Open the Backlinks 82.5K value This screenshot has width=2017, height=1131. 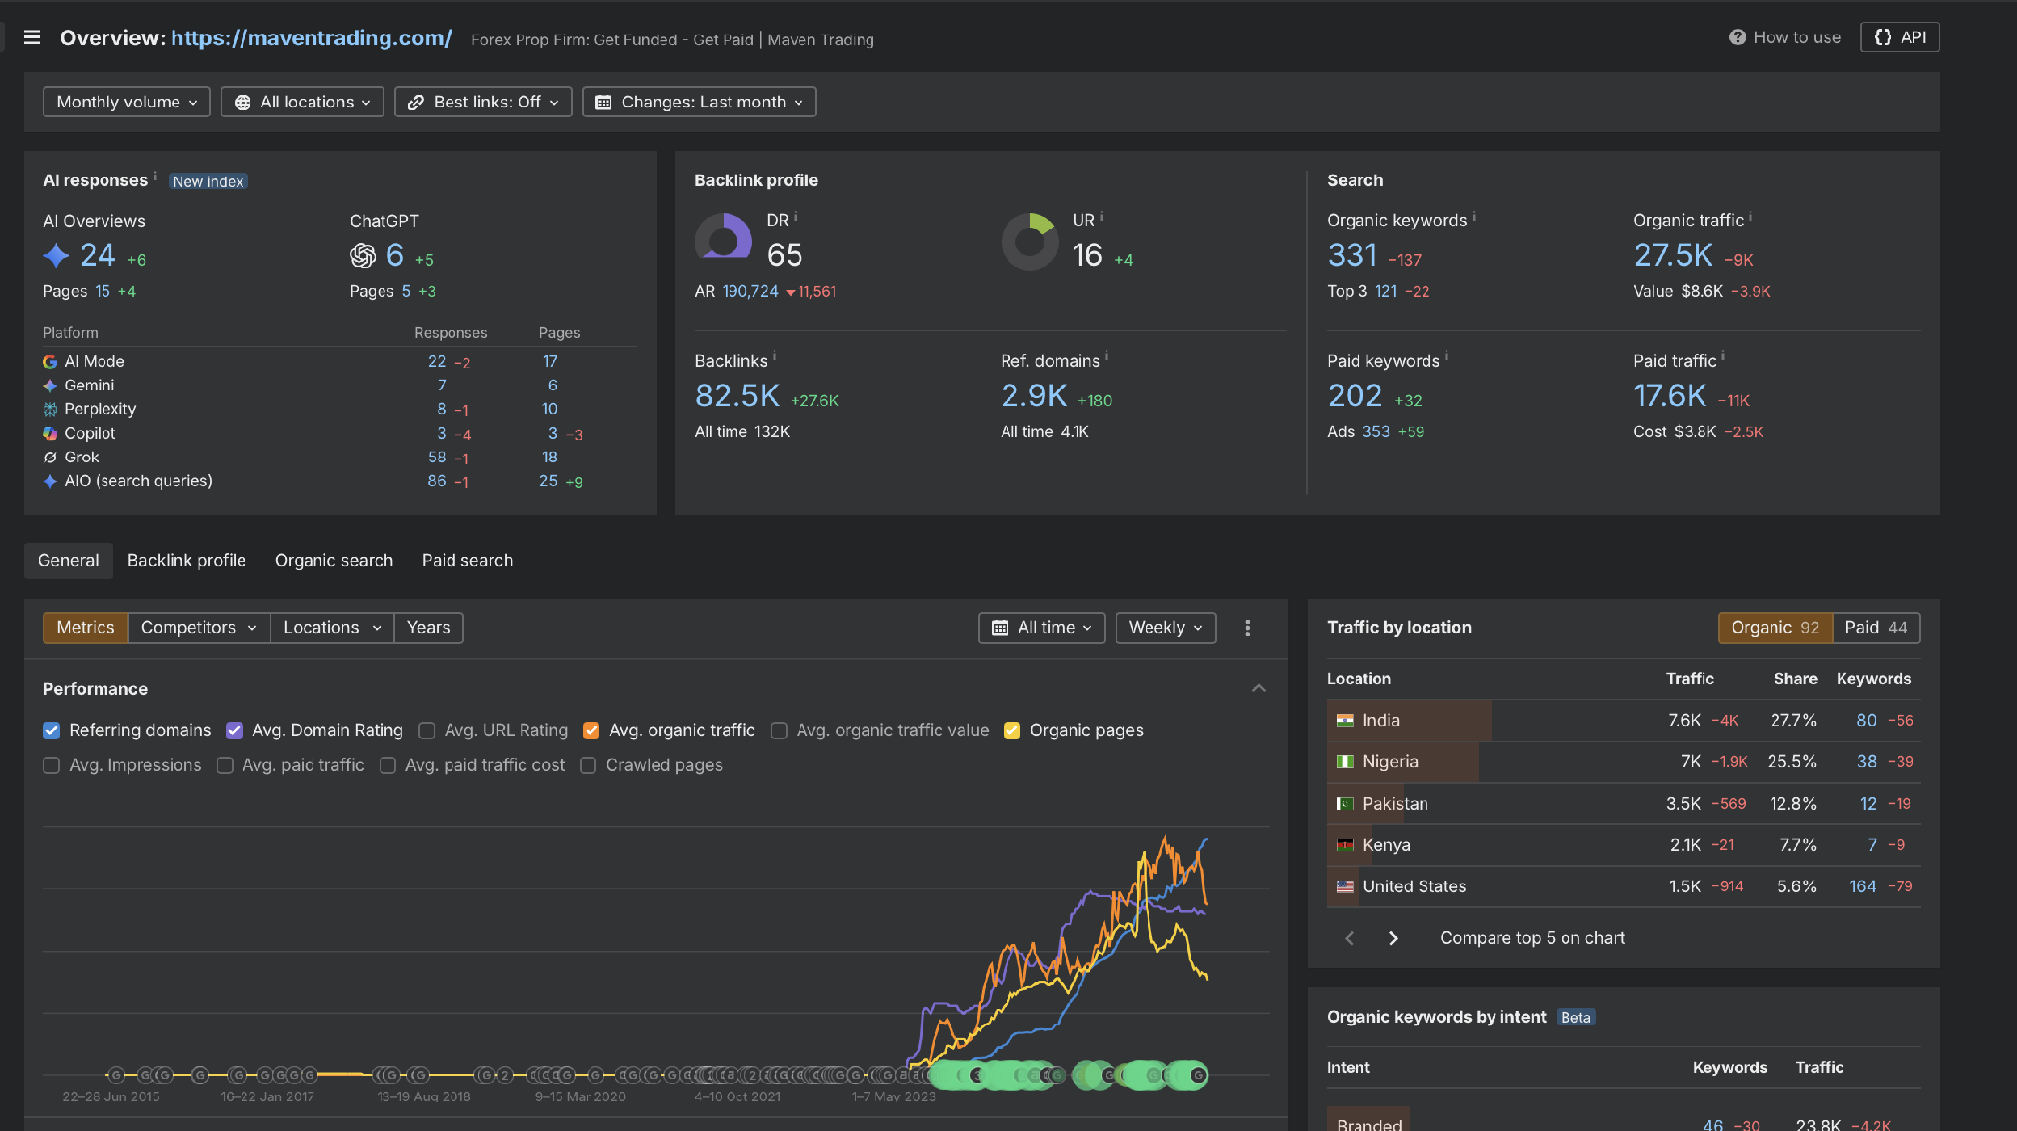pos(737,396)
